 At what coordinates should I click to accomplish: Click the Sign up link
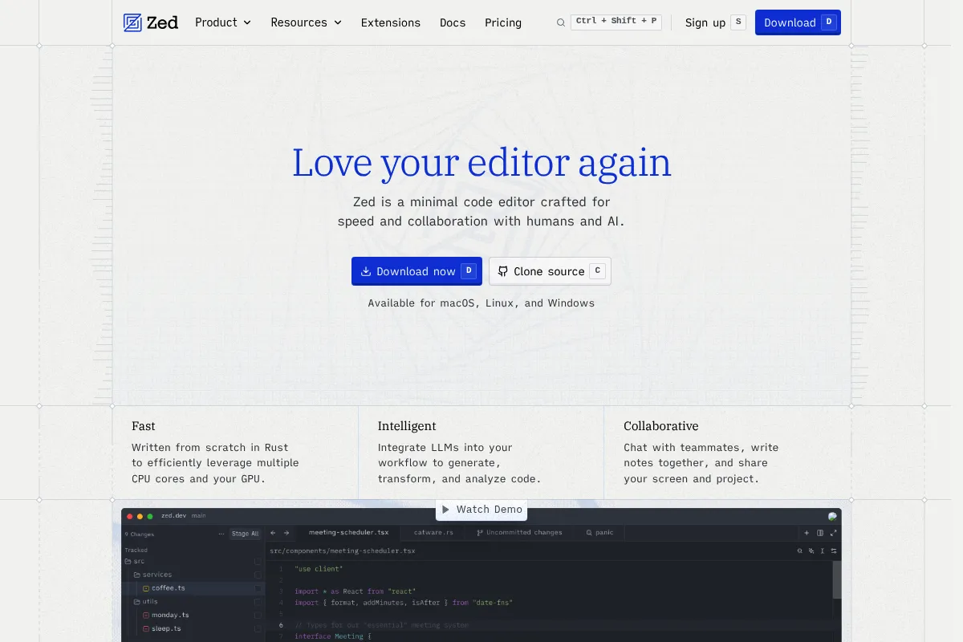(x=715, y=22)
